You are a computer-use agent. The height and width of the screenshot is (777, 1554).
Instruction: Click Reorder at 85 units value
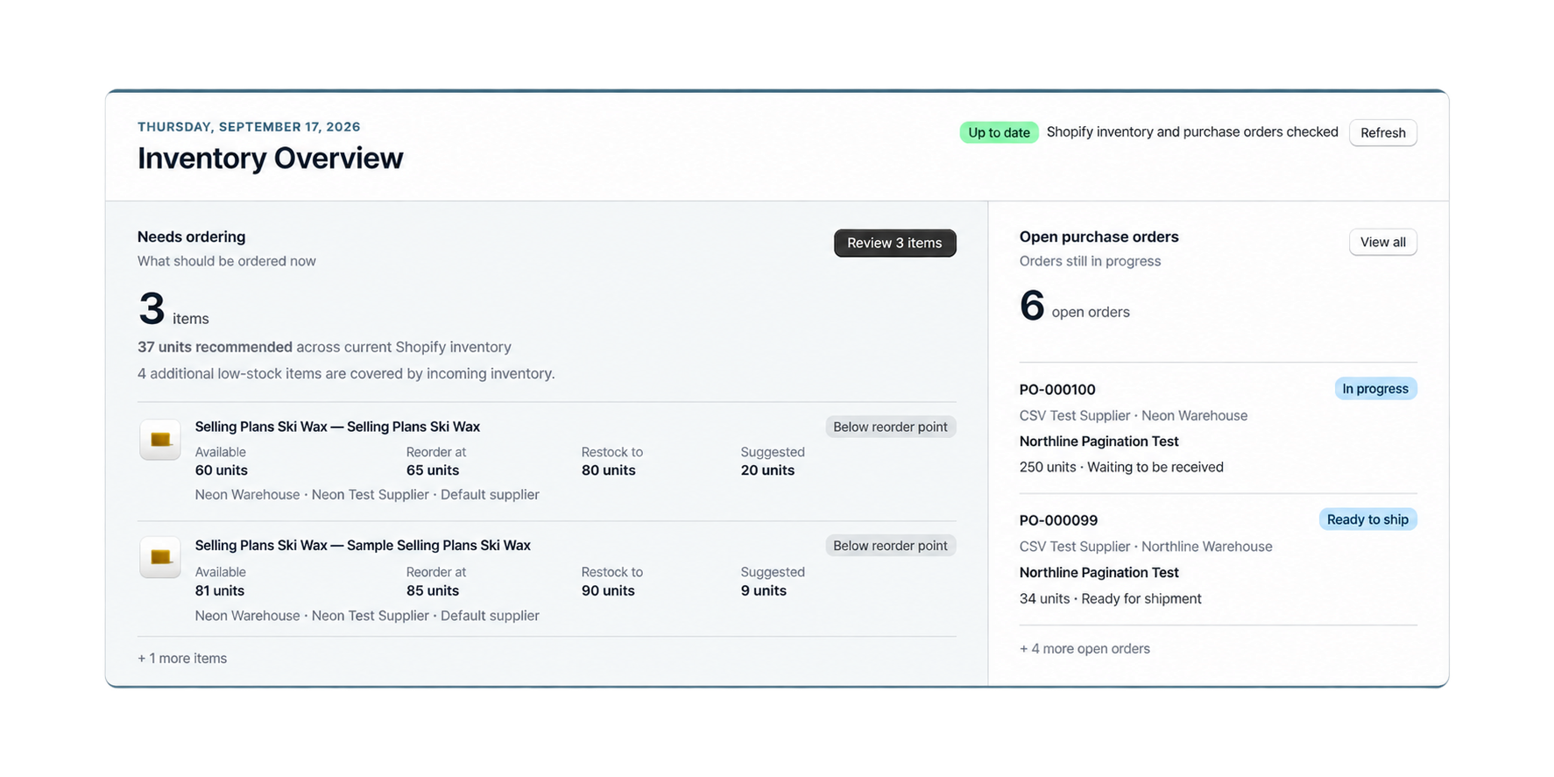(433, 590)
